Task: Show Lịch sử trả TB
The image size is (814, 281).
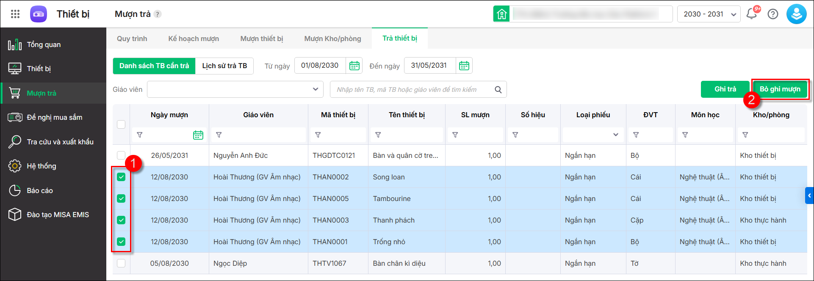Action: coord(224,66)
